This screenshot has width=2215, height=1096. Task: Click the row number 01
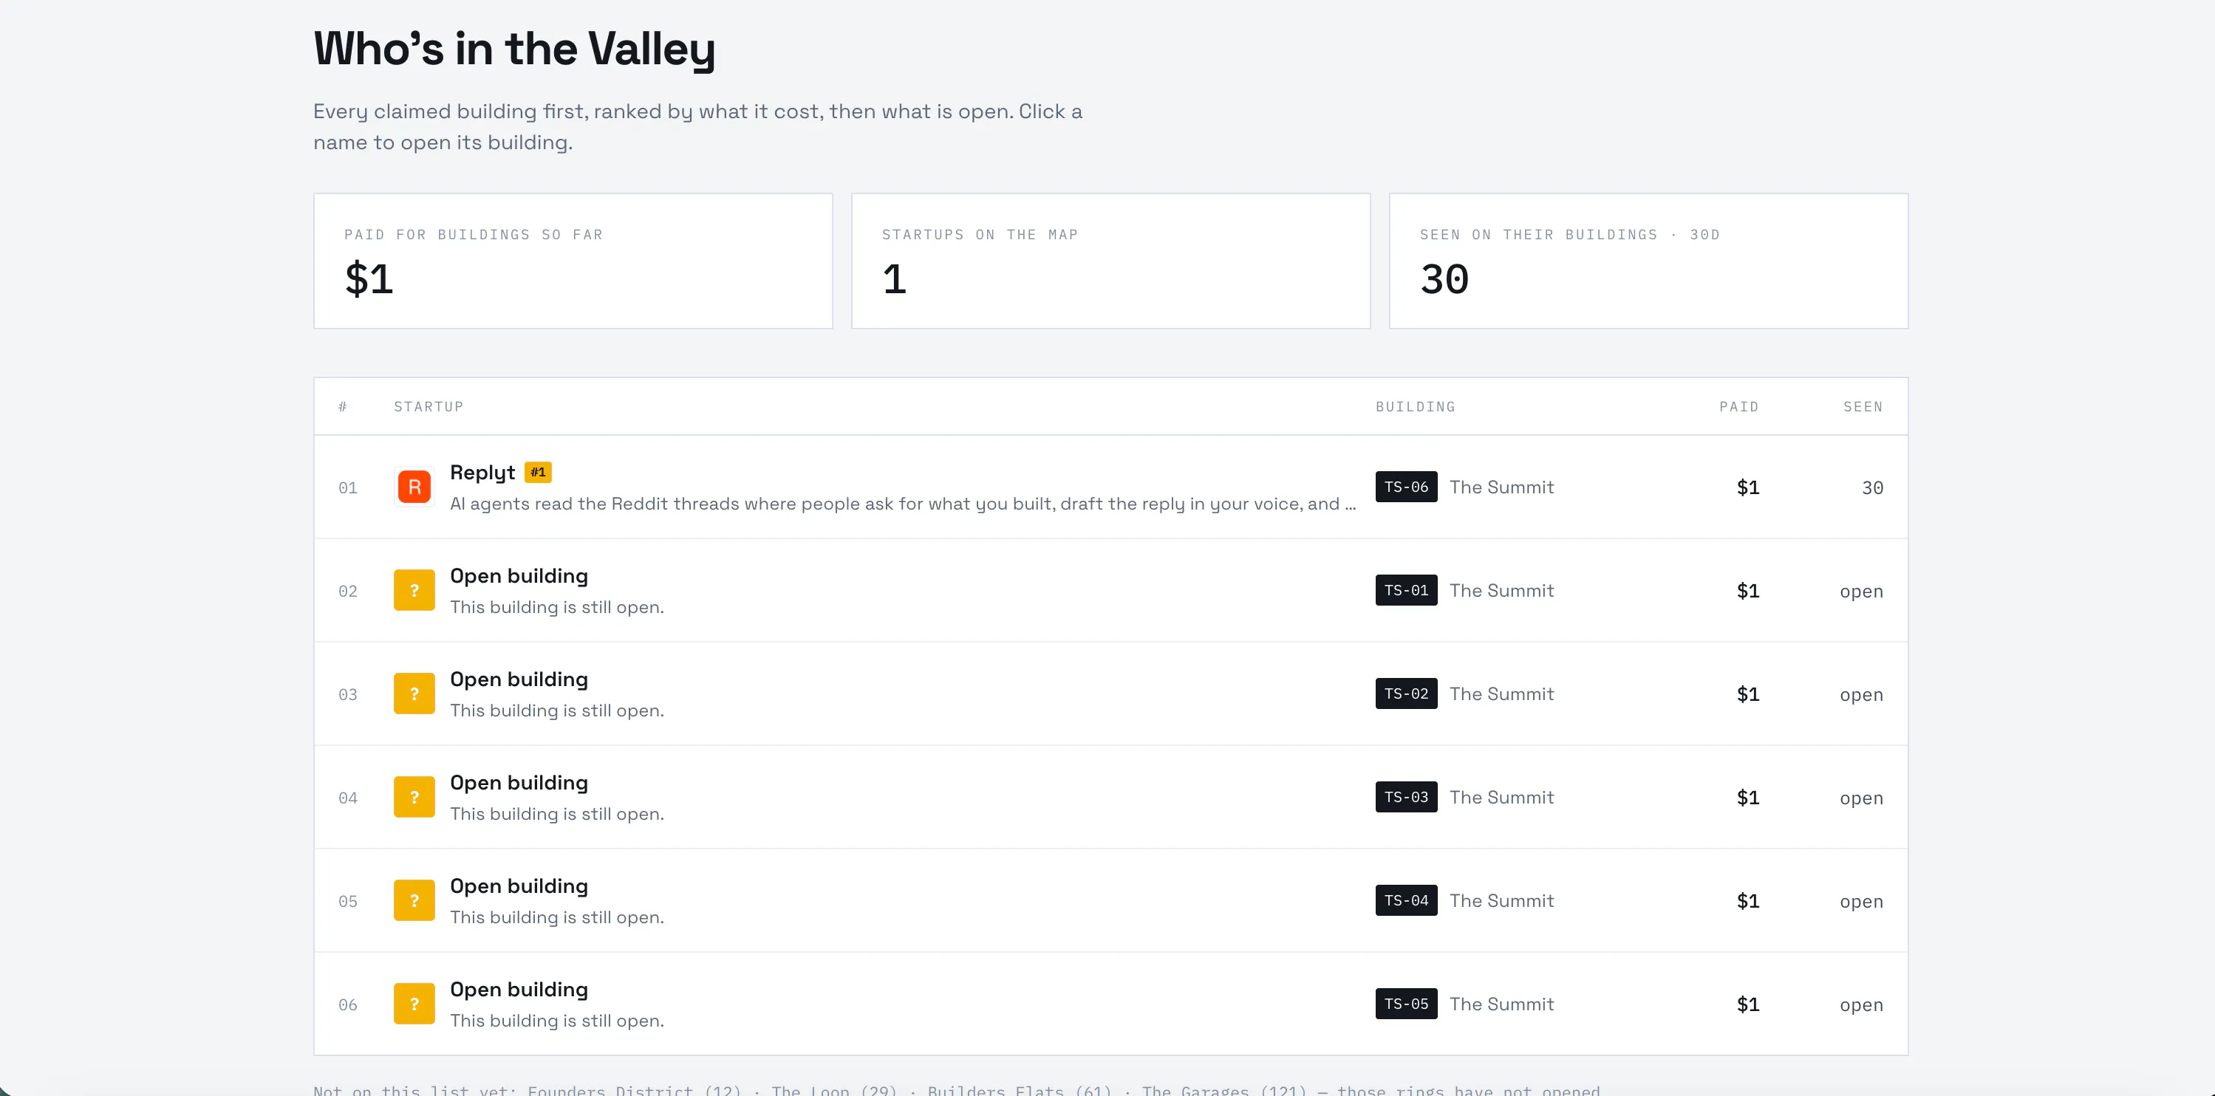coord(347,487)
